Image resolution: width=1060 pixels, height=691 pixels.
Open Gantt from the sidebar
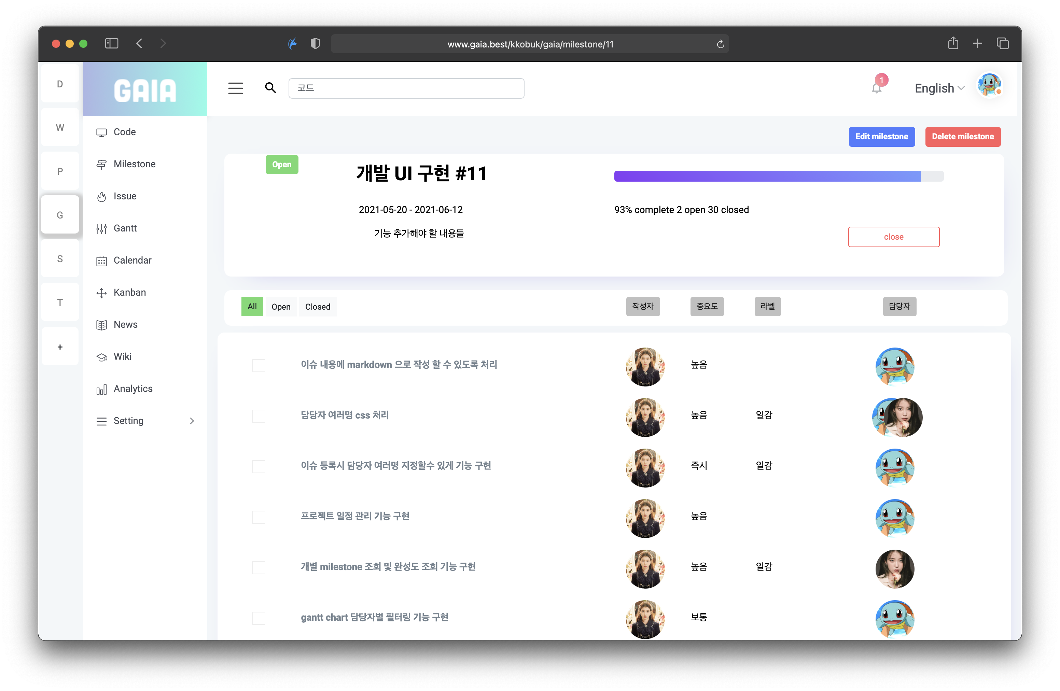[125, 228]
